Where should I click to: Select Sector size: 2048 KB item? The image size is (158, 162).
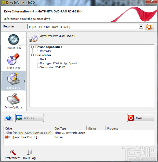coord(52,67)
